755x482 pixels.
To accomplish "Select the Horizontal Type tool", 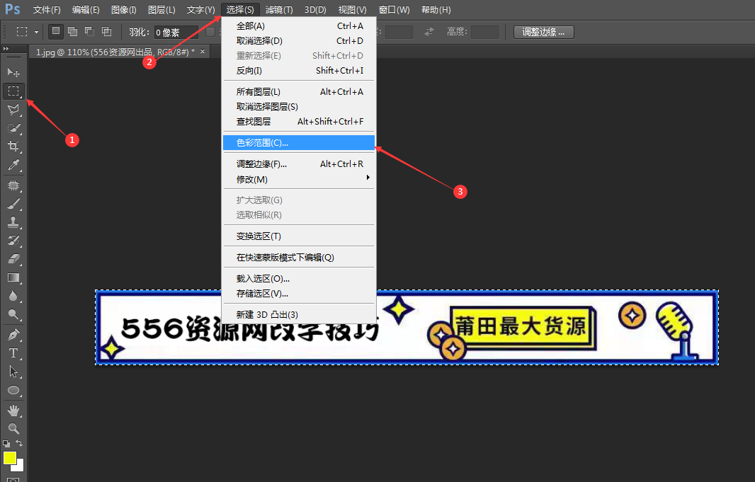I will tap(13, 352).
